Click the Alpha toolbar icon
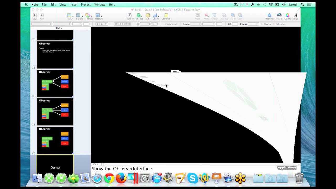Viewport: 336px width, 189px height. point(207,15)
